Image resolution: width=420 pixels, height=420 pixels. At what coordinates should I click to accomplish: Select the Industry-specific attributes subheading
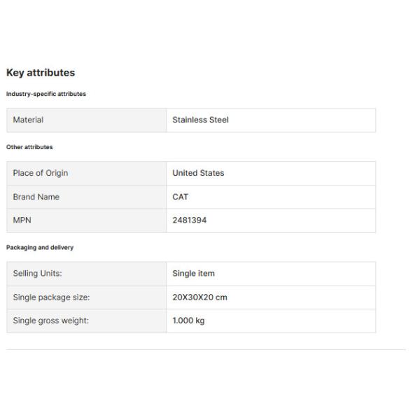tap(46, 94)
